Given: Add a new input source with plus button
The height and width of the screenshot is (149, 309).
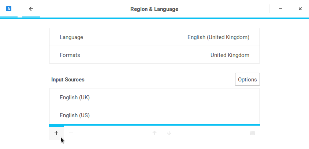Looking at the screenshot, I should click(x=56, y=133).
